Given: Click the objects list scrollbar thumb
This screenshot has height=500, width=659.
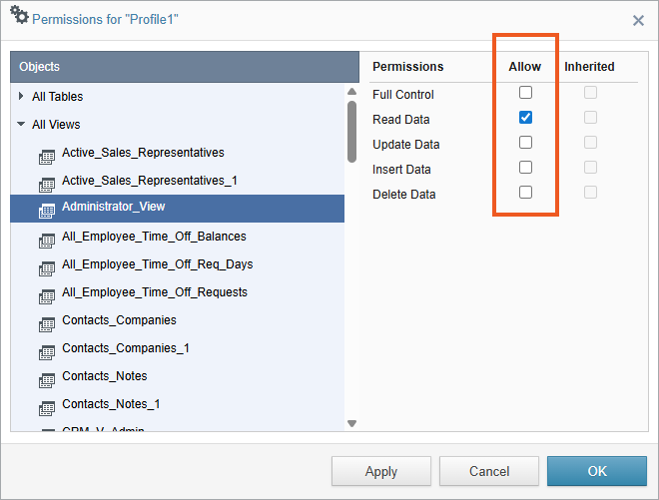Looking at the screenshot, I should coord(352,132).
